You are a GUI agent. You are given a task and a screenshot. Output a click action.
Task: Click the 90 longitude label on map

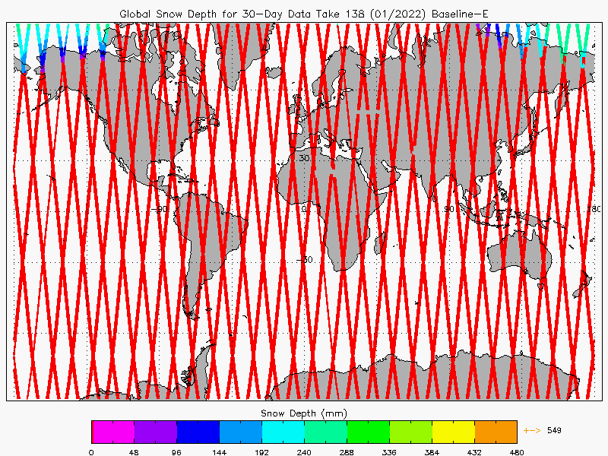pyautogui.click(x=449, y=209)
